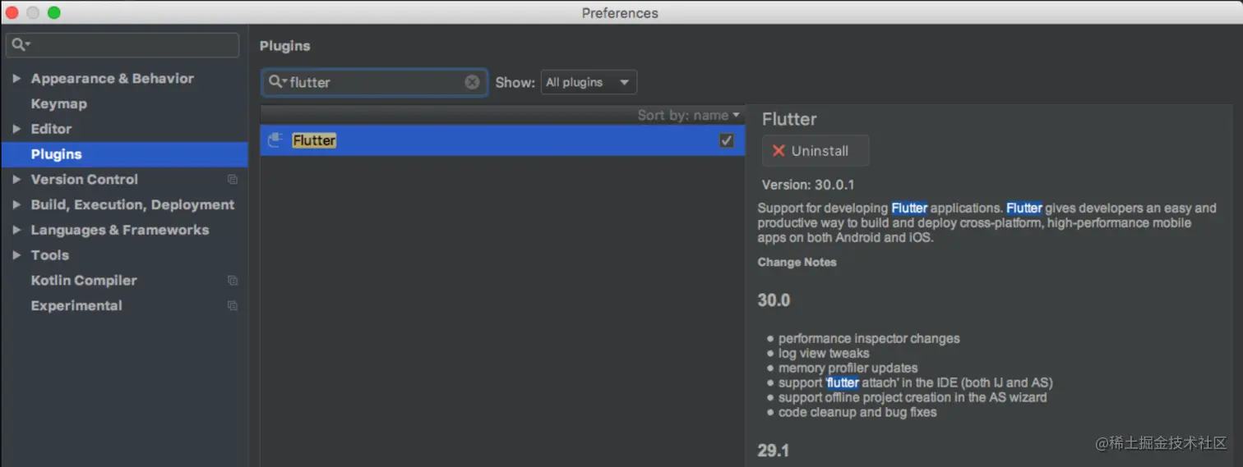1243x467 pixels.
Task: Clear the flutter search text
Action: pos(472,82)
